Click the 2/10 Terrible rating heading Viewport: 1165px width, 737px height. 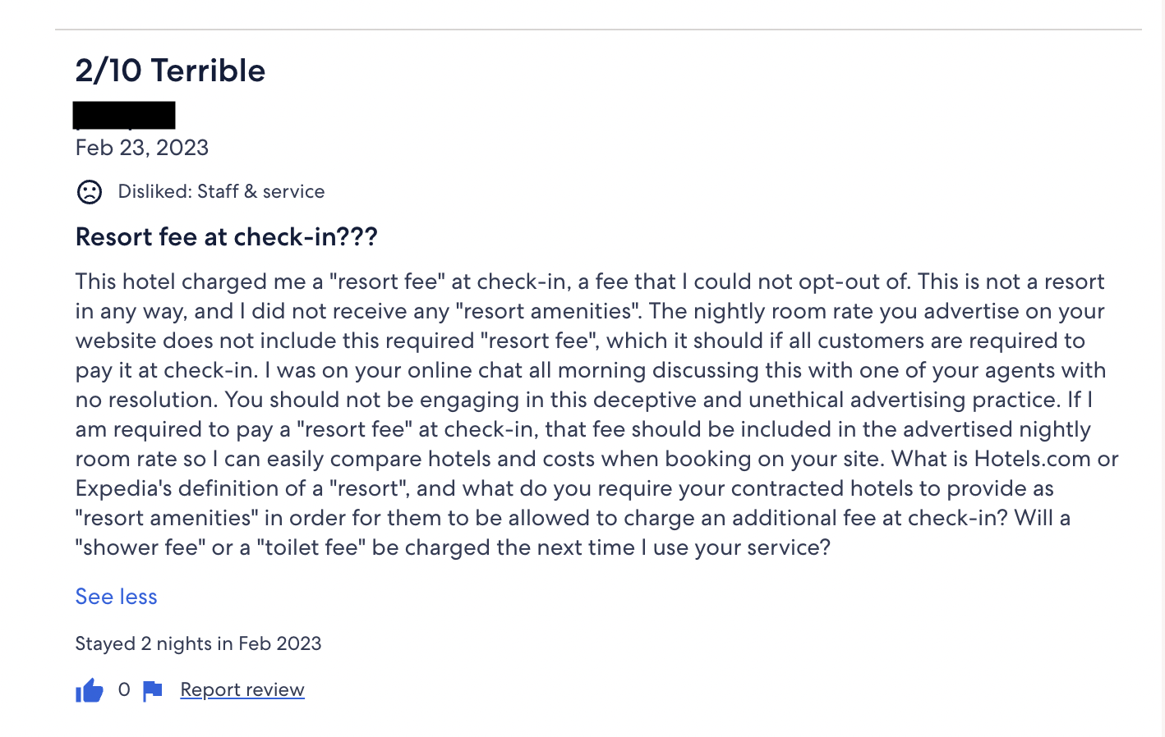pos(170,71)
